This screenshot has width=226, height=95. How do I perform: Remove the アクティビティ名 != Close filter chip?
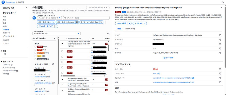coord(101,22)
